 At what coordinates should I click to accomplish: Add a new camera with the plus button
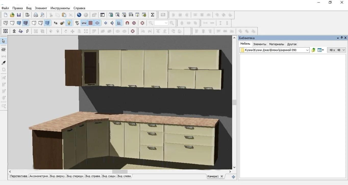click(233, 177)
